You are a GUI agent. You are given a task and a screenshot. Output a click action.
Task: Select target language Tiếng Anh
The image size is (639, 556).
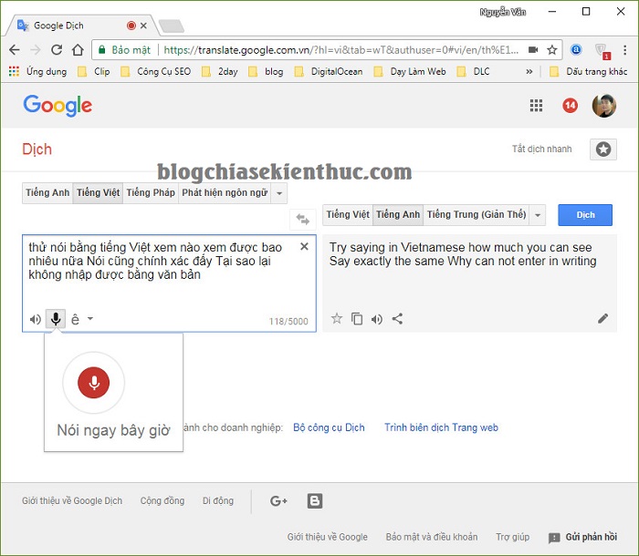(x=398, y=214)
